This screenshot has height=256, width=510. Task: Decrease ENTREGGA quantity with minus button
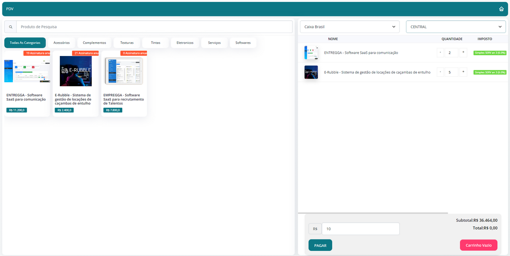point(440,52)
